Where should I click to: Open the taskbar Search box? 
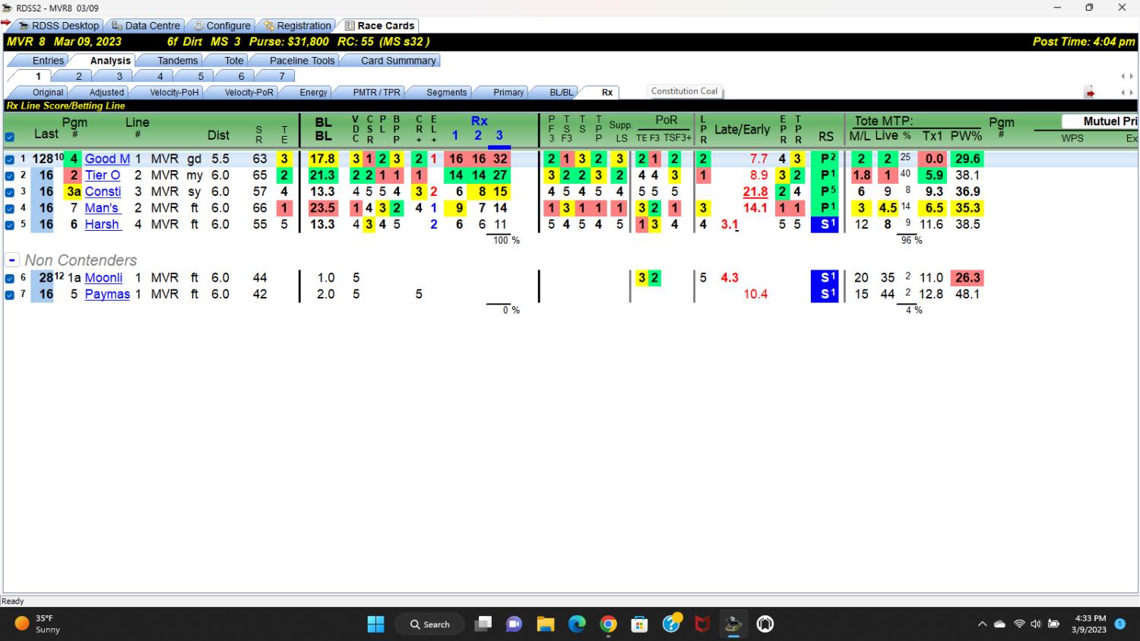[x=429, y=624]
